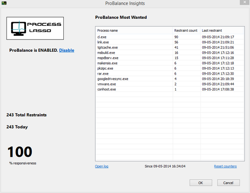This screenshot has height=193, width=250.
Task: Click restraint count 41 for tgitcache.exe
Action: tap(176, 48)
